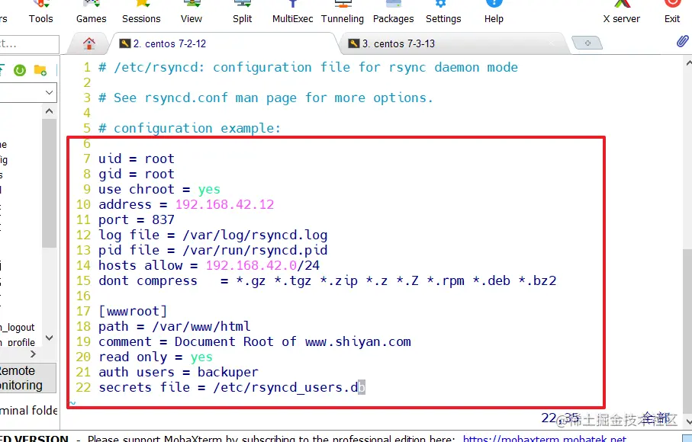Open the Tunneling tool
This screenshot has width=692, height=442.
tap(343, 12)
